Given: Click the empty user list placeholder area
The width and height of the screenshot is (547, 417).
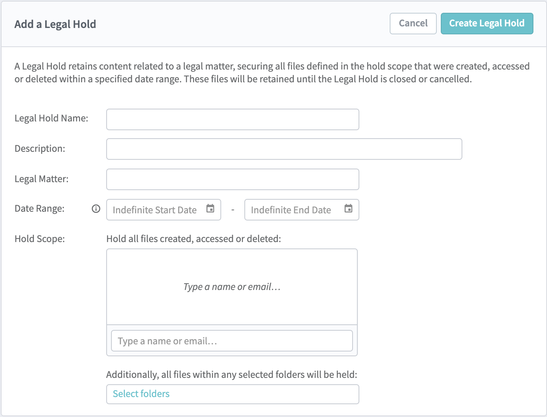Looking at the screenshot, I should pos(232,287).
